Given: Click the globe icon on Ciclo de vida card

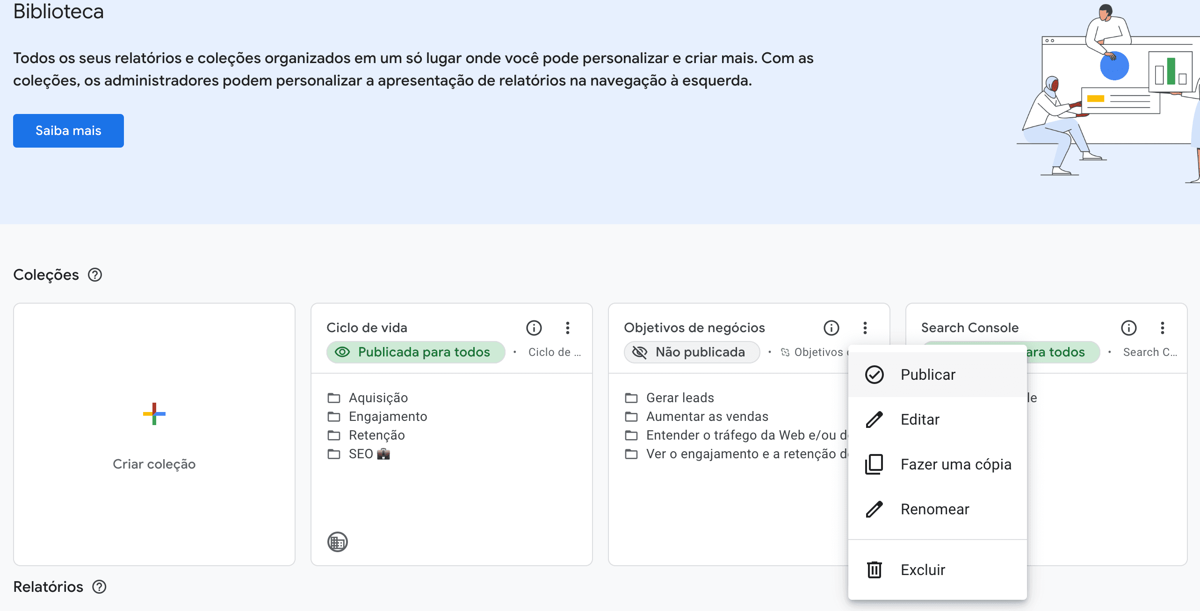Looking at the screenshot, I should click(x=337, y=542).
